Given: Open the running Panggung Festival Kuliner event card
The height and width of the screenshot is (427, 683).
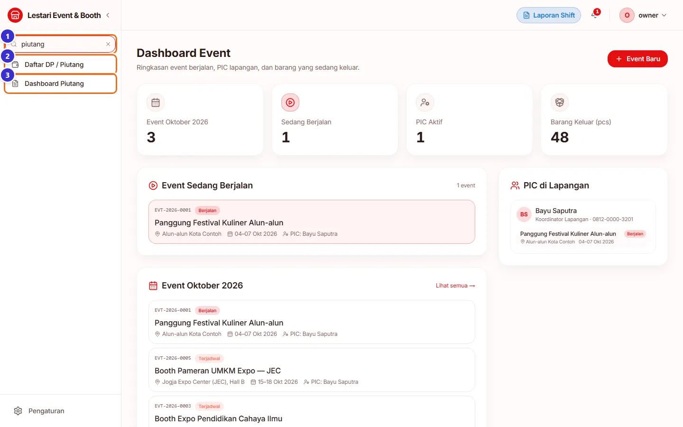Looking at the screenshot, I should click(x=312, y=222).
